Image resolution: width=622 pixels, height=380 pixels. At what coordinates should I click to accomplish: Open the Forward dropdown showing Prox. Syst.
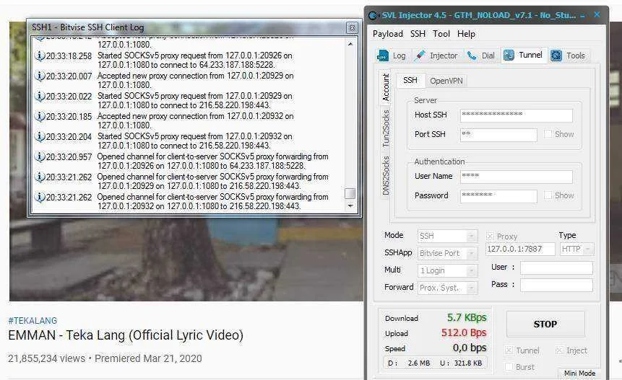tap(447, 288)
